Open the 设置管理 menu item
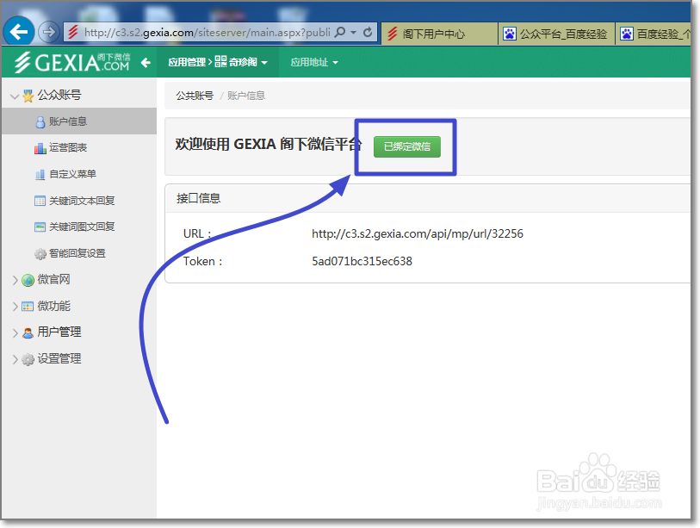This screenshot has width=700, height=528. point(59,358)
